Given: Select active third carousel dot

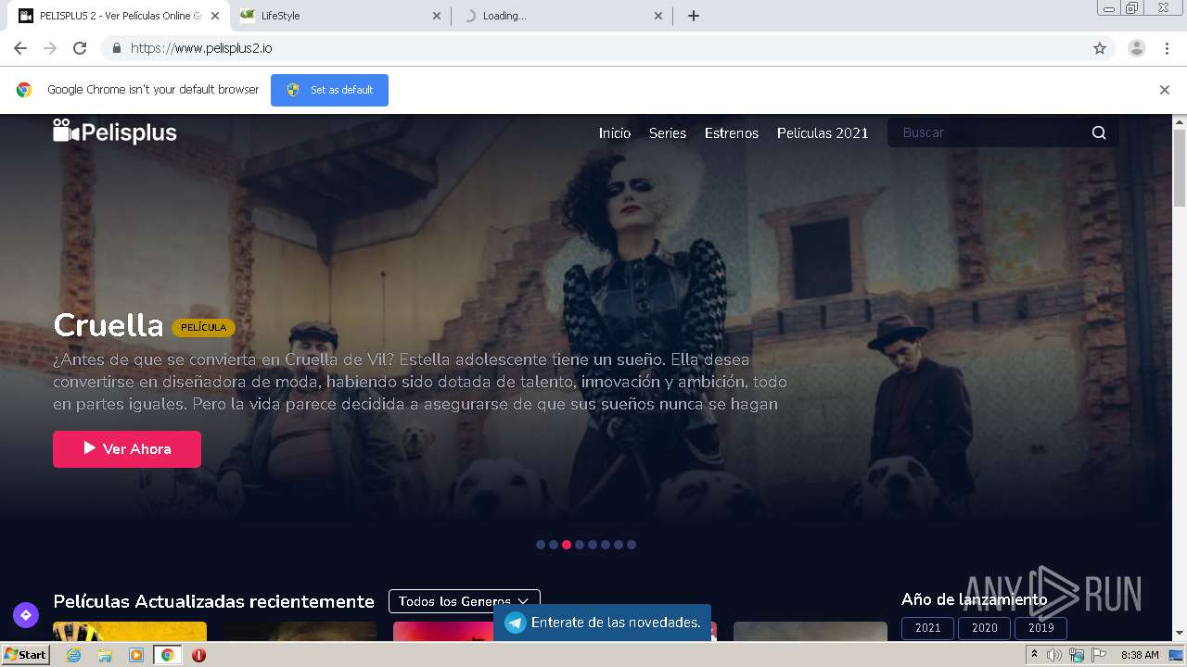Looking at the screenshot, I should [x=567, y=545].
